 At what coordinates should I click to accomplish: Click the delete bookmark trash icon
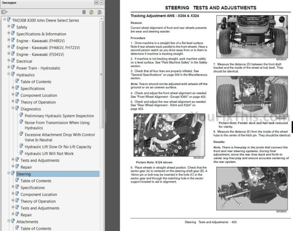click(x=84, y=12)
